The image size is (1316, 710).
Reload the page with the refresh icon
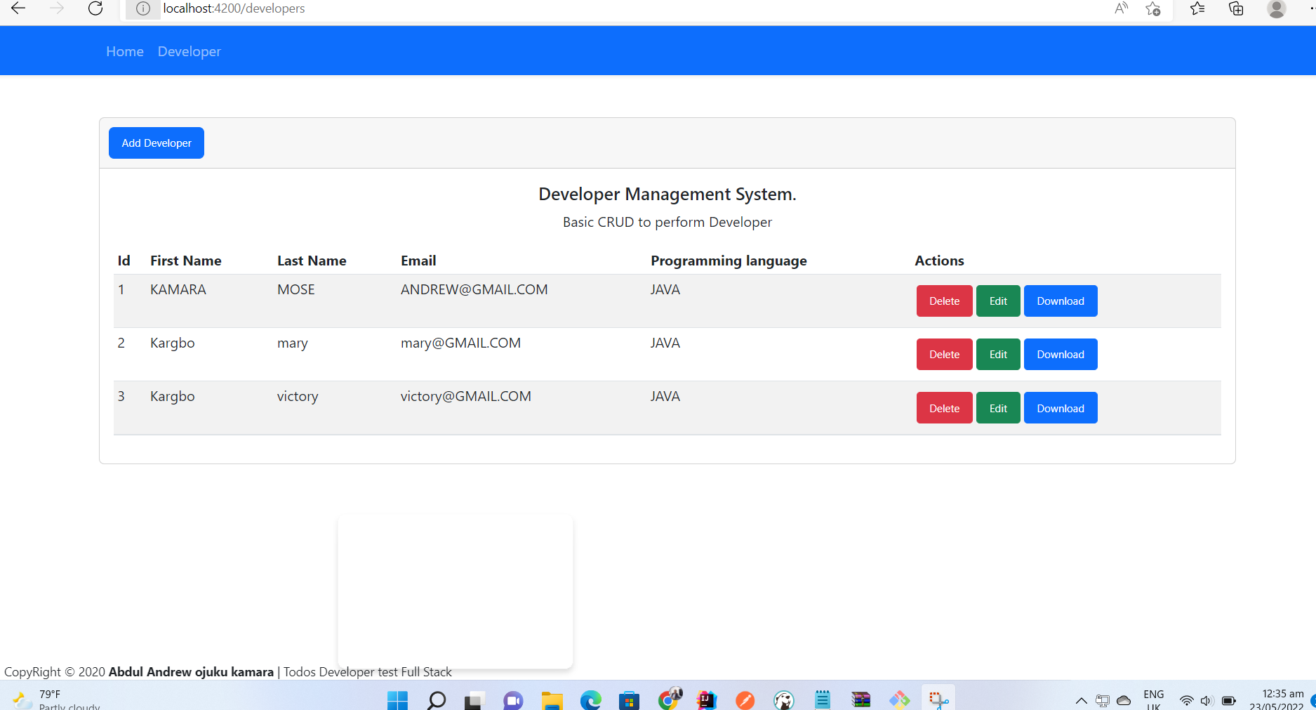coord(95,8)
